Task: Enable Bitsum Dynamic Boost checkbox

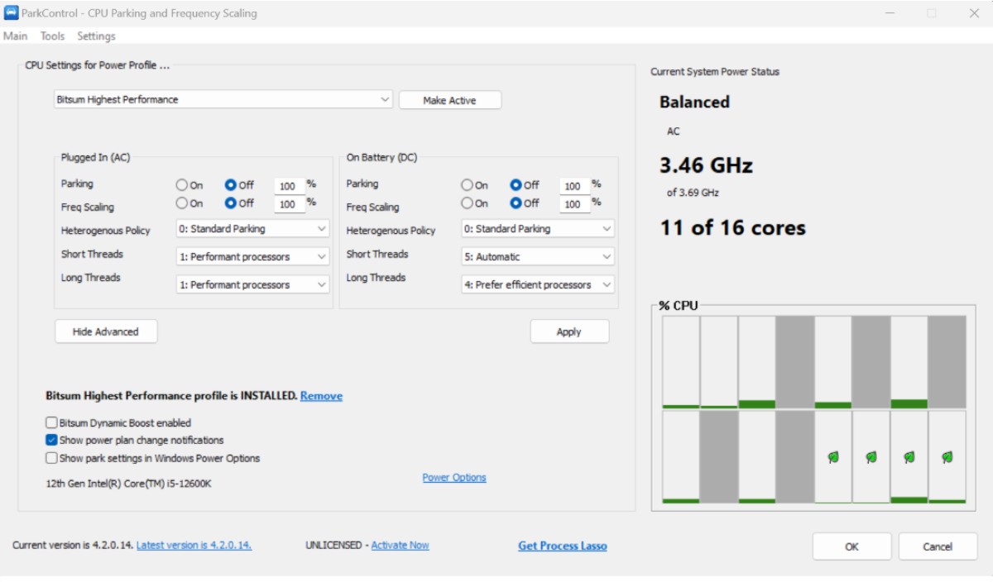Action: coord(52,422)
